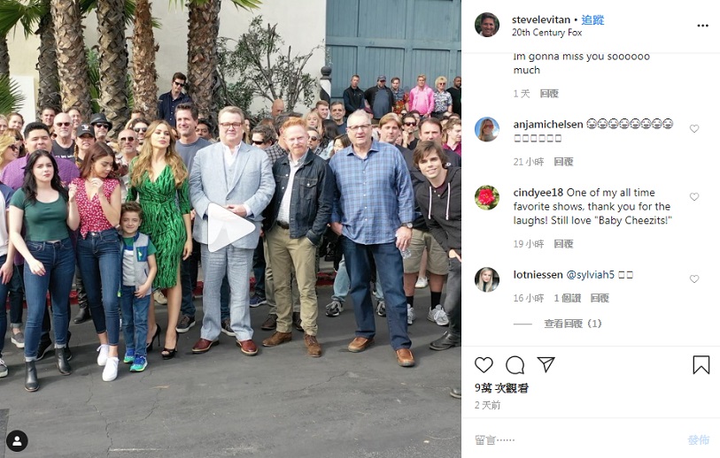Open stevelevitan's profile picture
This screenshot has height=458, width=720.
(x=487, y=25)
